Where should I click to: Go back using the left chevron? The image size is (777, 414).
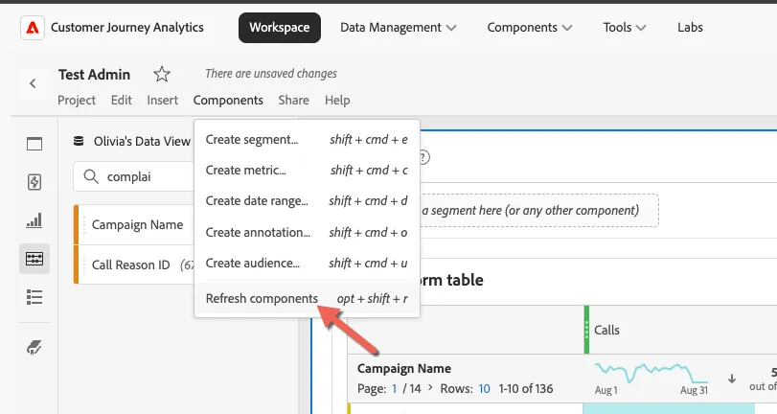33,83
